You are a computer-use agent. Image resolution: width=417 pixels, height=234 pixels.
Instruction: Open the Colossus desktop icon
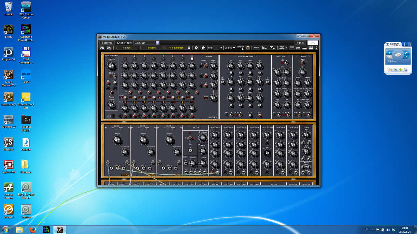[x=26, y=212]
